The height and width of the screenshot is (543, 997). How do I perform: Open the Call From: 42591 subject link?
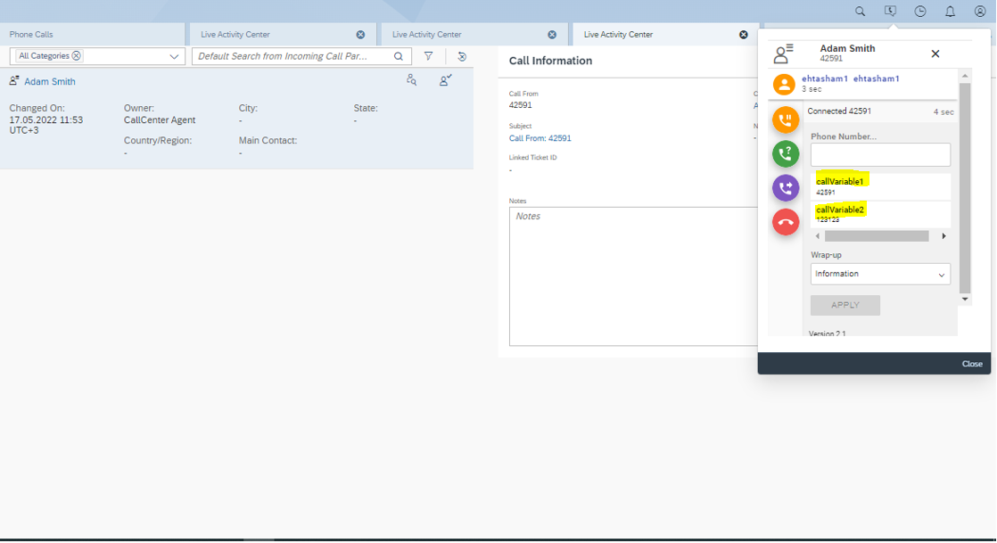pos(540,138)
